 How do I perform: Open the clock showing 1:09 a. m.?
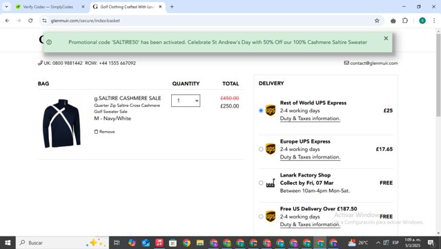(413, 243)
